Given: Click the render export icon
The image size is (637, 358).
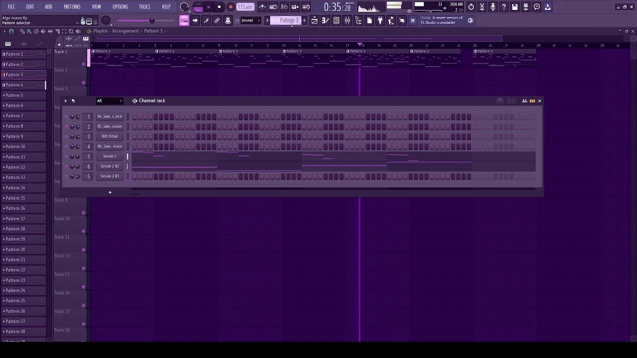Looking at the screenshot, I should pyautogui.click(x=526, y=7).
